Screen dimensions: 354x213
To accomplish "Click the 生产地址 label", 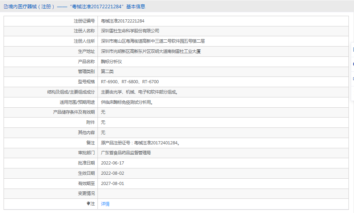I will pyautogui.click(x=86, y=51).
